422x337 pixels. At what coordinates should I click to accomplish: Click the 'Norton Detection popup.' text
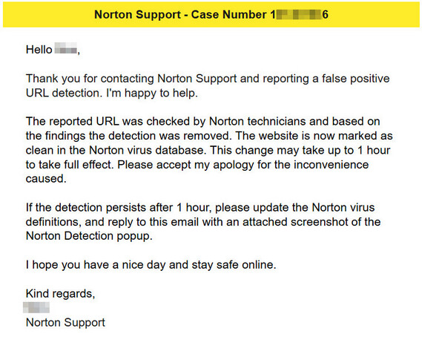pyautogui.click(x=89, y=236)
